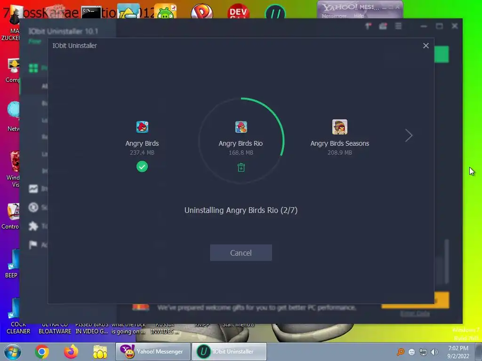Open the command prompt desktop shortcut
482x361 pixels.
(91, 12)
